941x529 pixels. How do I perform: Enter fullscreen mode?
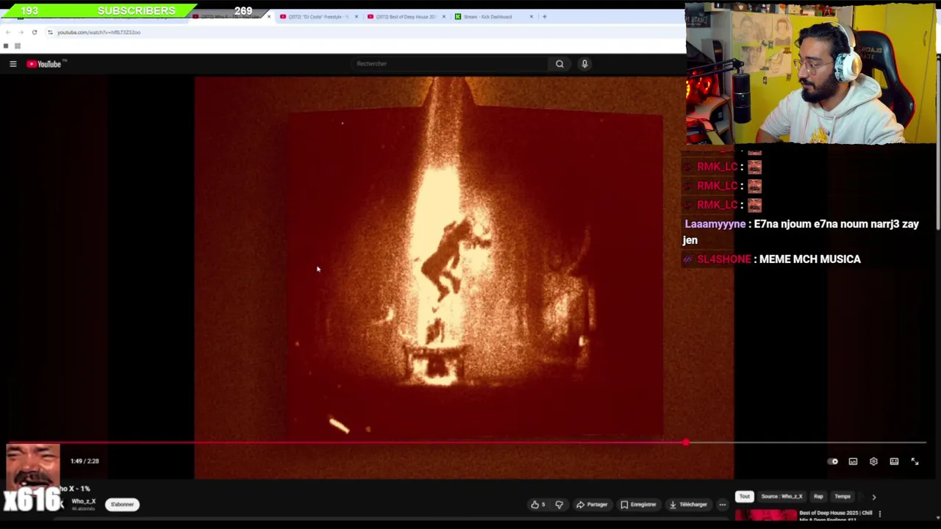[x=915, y=461]
